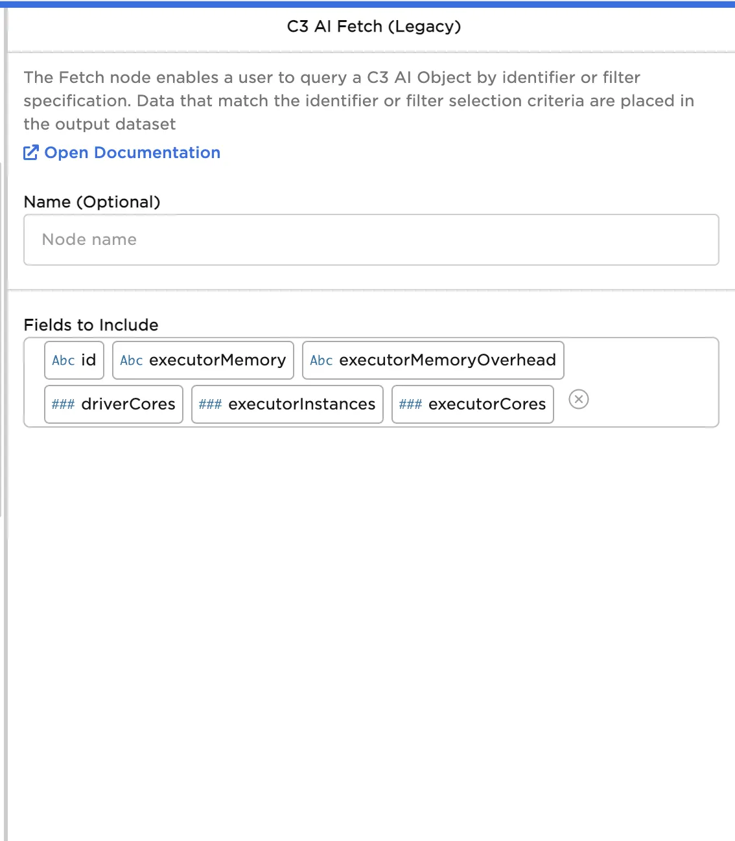Screen dimensions: 735x841
Task: Click the ### numeric icon on driverCores
Action: click(63, 404)
